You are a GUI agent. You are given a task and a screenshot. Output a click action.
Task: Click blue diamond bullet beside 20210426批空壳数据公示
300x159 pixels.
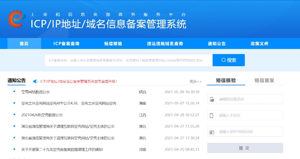(15, 115)
